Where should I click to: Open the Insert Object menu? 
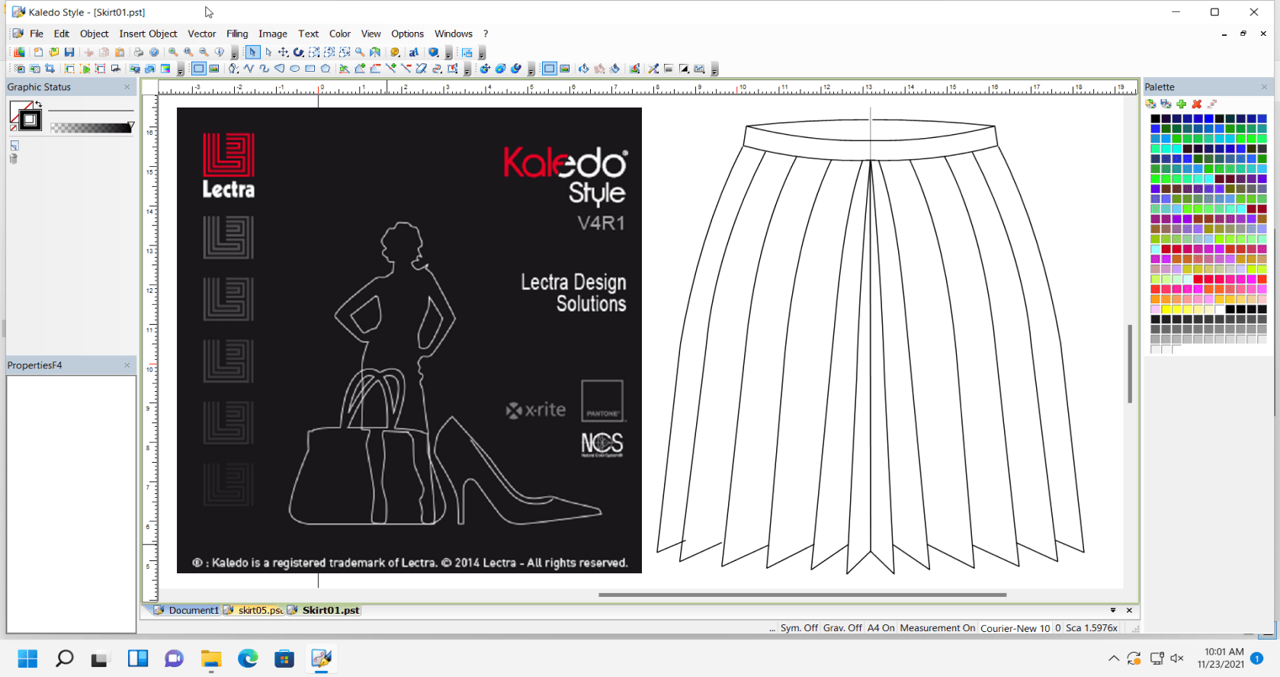click(x=148, y=34)
